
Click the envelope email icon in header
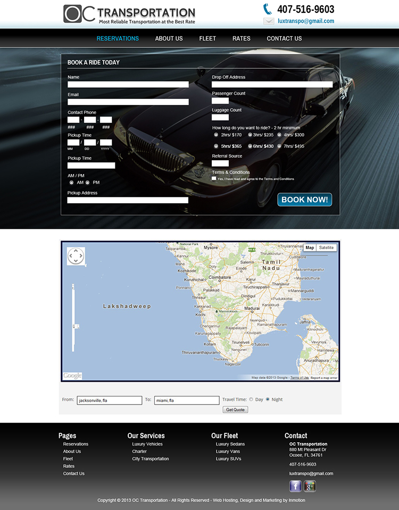coord(269,21)
